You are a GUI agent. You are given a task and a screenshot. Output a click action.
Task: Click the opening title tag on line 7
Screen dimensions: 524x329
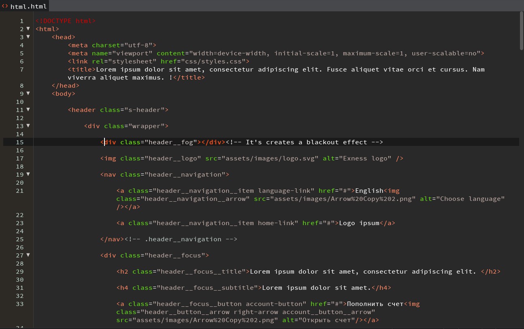tap(82, 70)
